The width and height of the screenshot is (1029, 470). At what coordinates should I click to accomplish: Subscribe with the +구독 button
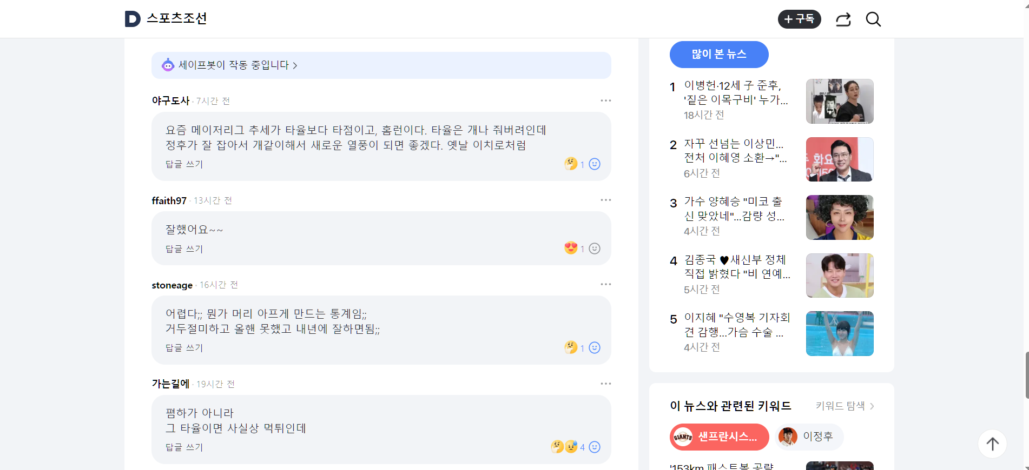coord(799,19)
